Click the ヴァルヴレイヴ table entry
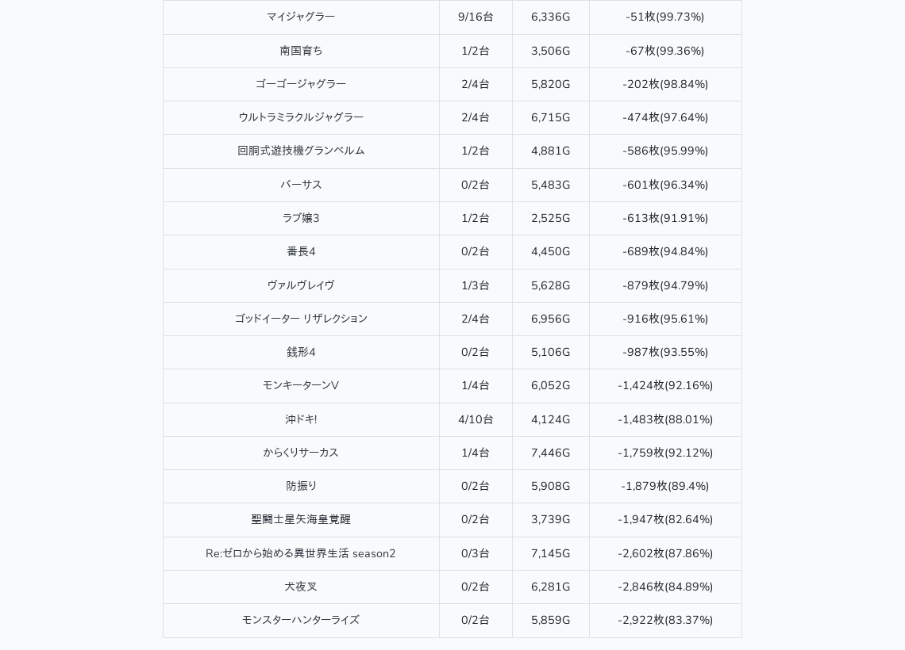Image resolution: width=905 pixels, height=650 pixels. [x=301, y=285]
